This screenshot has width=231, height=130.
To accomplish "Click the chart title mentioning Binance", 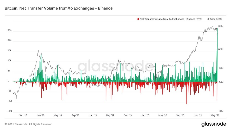I will [59, 8].
